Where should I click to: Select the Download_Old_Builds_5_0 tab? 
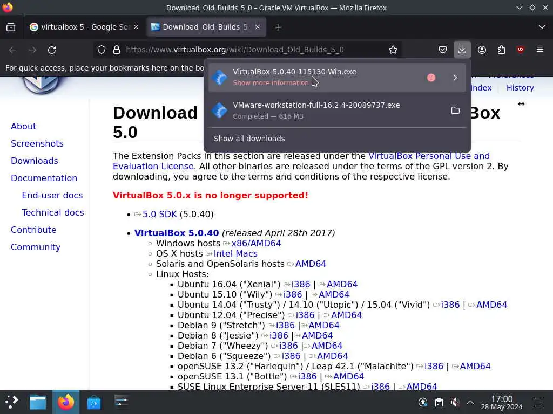point(206,27)
